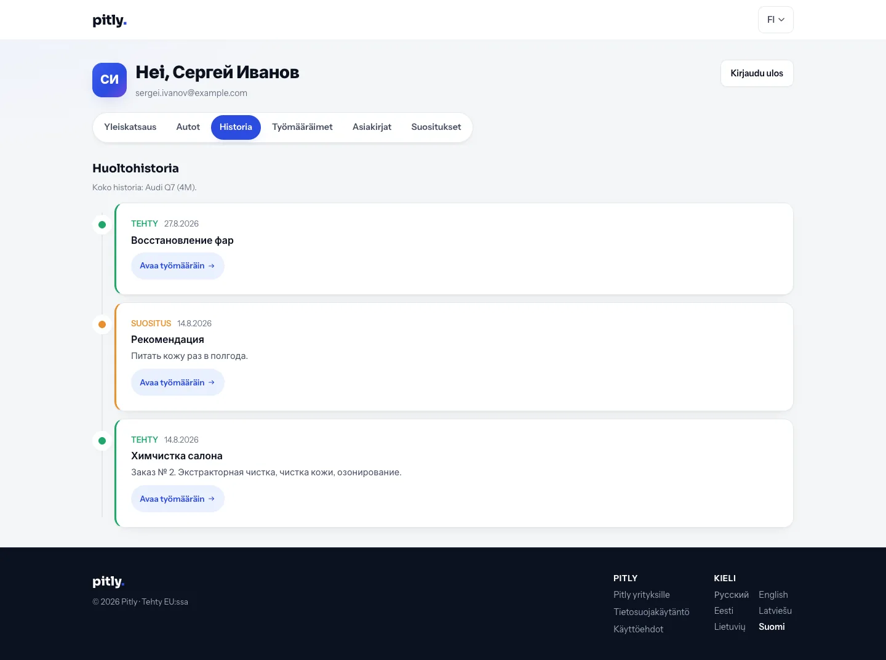886x660 pixels.
Task: Select Русский language in footer
Action: (x=732, y=595)
